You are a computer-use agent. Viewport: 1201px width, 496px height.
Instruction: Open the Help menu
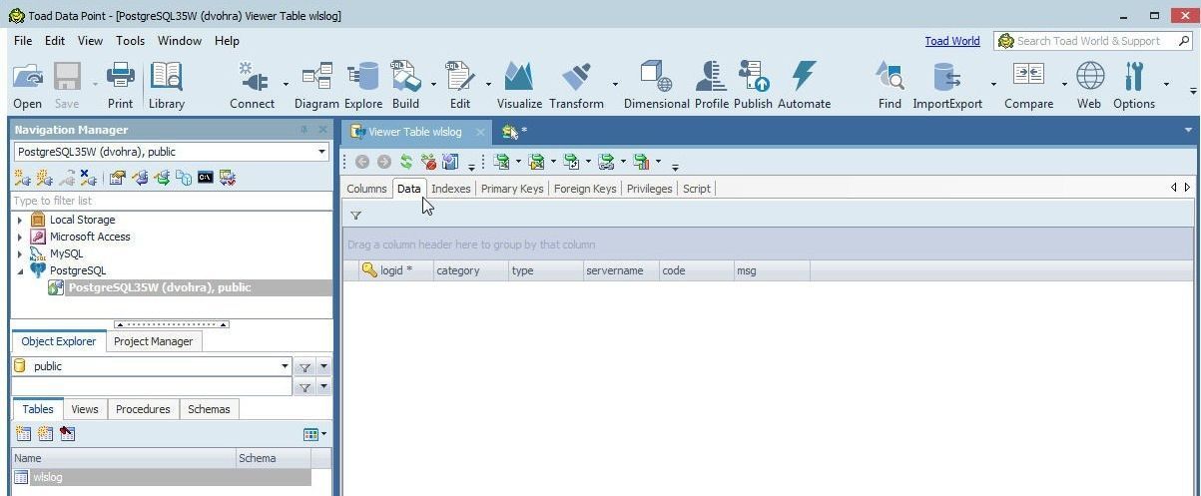[x=227, y=41]
